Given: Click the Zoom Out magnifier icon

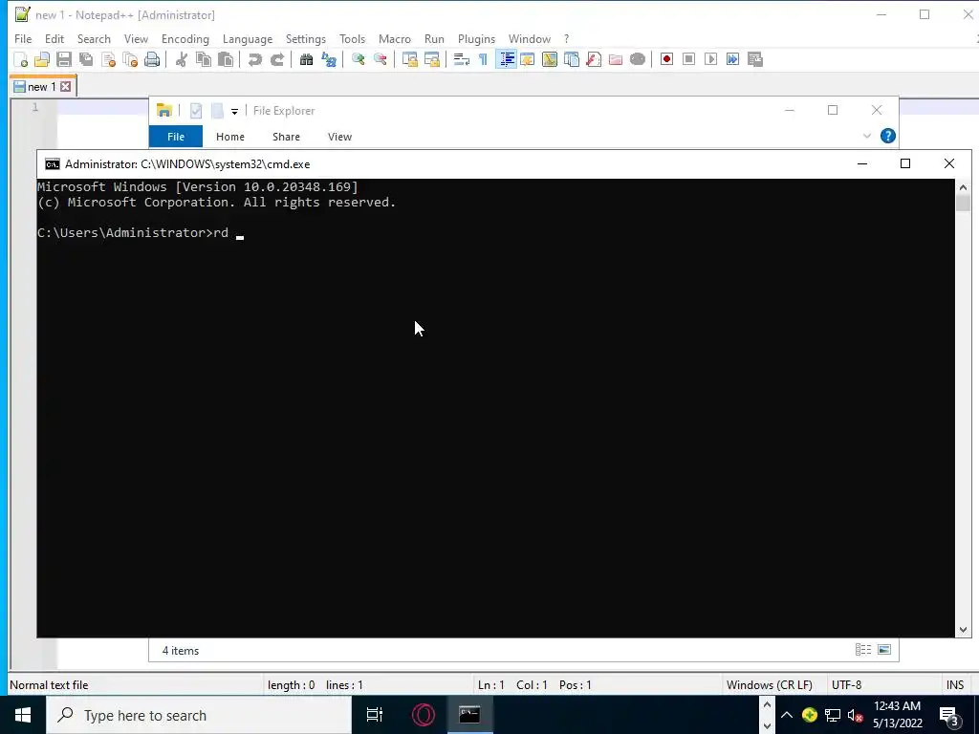Looking at the screenshot, I should pyautogui.click(x=381, y=59).
